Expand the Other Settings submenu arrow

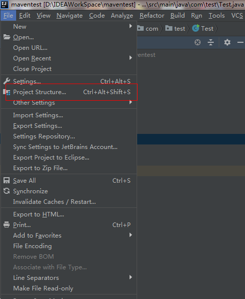click(131, 102)
